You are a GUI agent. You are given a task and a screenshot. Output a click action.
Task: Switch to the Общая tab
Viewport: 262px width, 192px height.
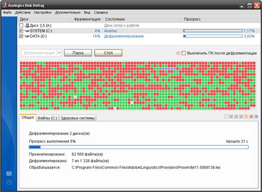[x=28, y=117]
